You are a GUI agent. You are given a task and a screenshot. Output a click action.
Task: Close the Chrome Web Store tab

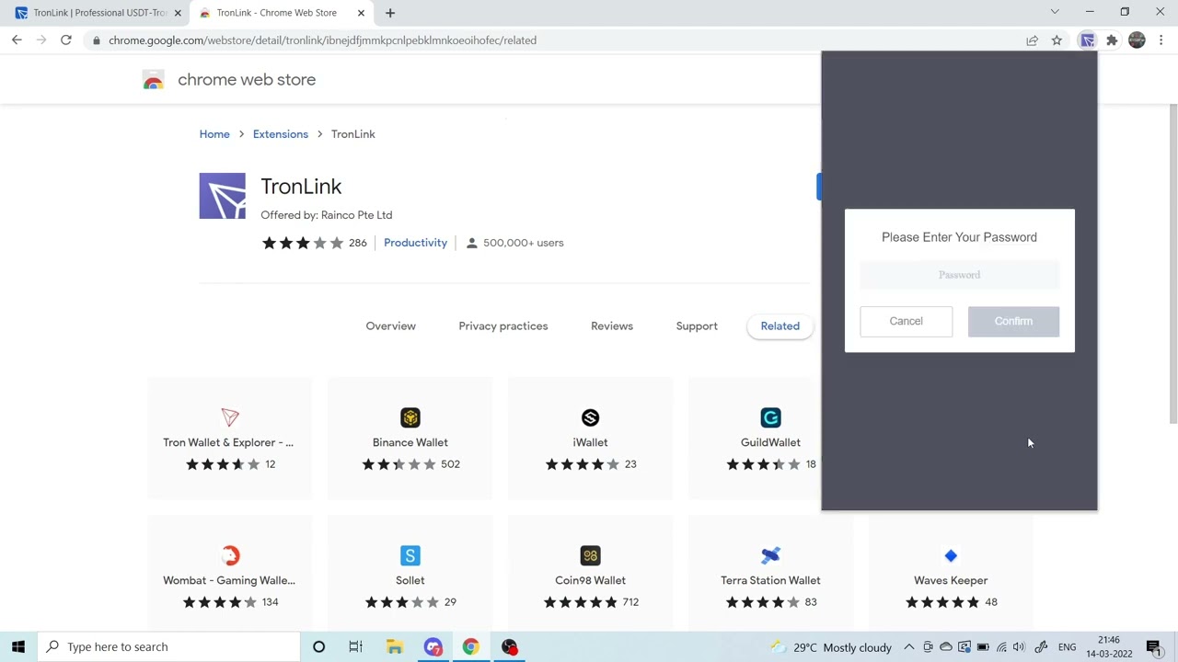(361, 13)
